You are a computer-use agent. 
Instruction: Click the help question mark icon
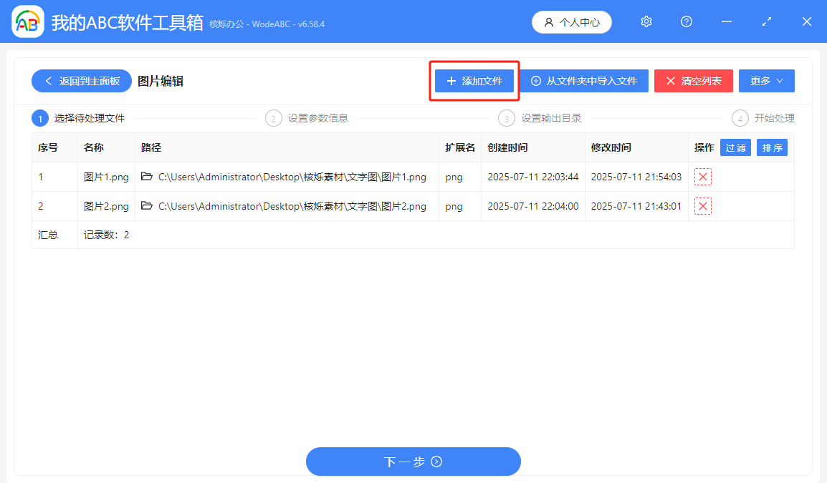point(686,21)
